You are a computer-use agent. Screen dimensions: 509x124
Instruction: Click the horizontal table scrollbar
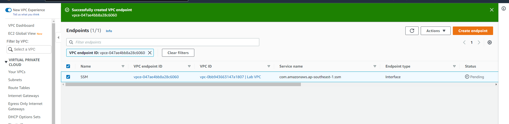coord(183,85)
